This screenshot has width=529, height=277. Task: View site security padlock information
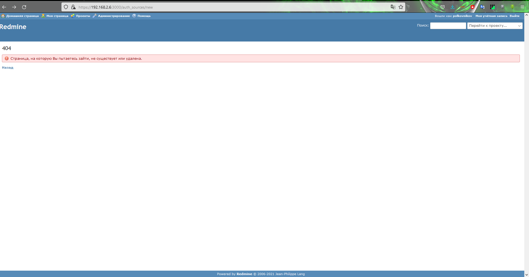(x=73, y=7)
